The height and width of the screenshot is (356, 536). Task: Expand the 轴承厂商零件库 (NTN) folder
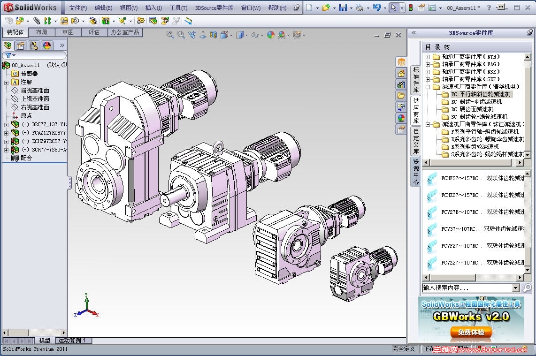[x=428, y=57]
